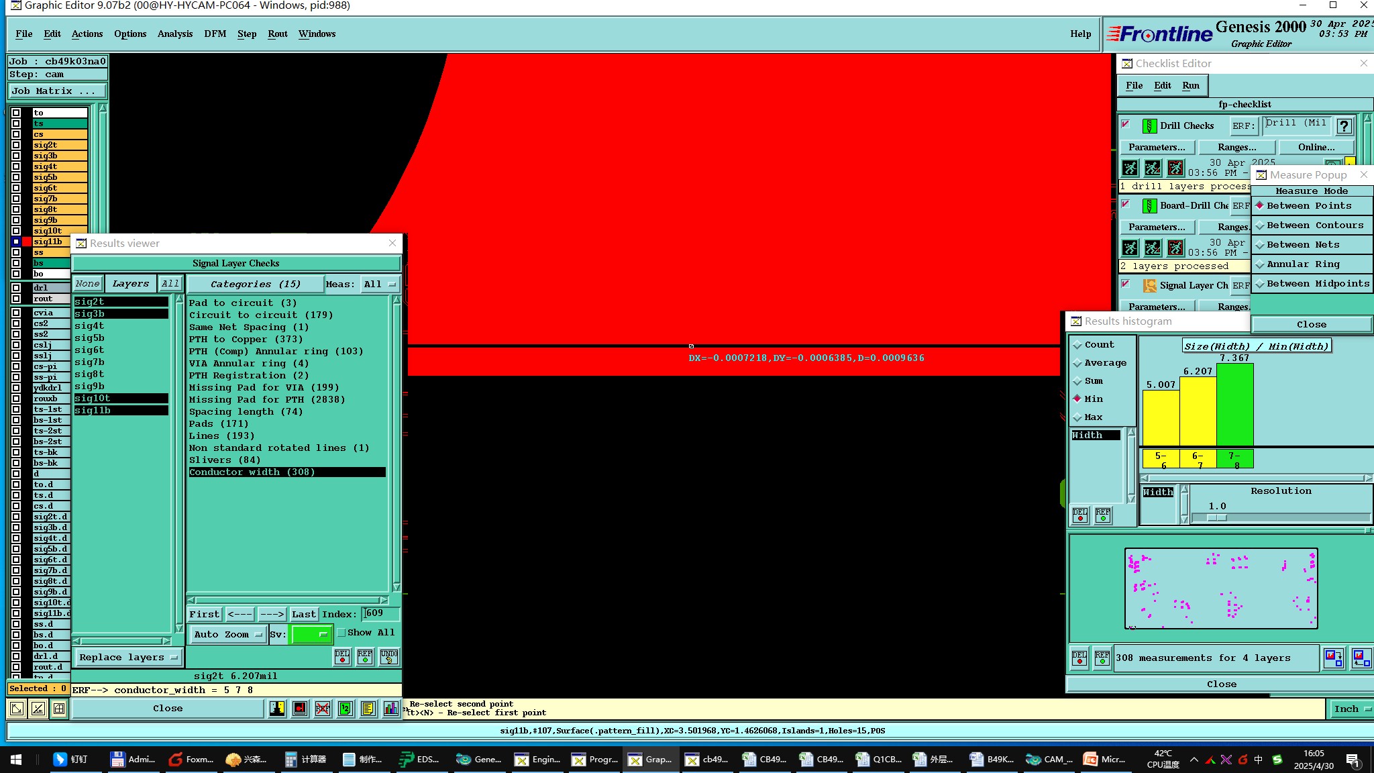Toggle the Signal Layer Checks checkbox
This screenshot has width=1374, height=773.
[1126, 284]
